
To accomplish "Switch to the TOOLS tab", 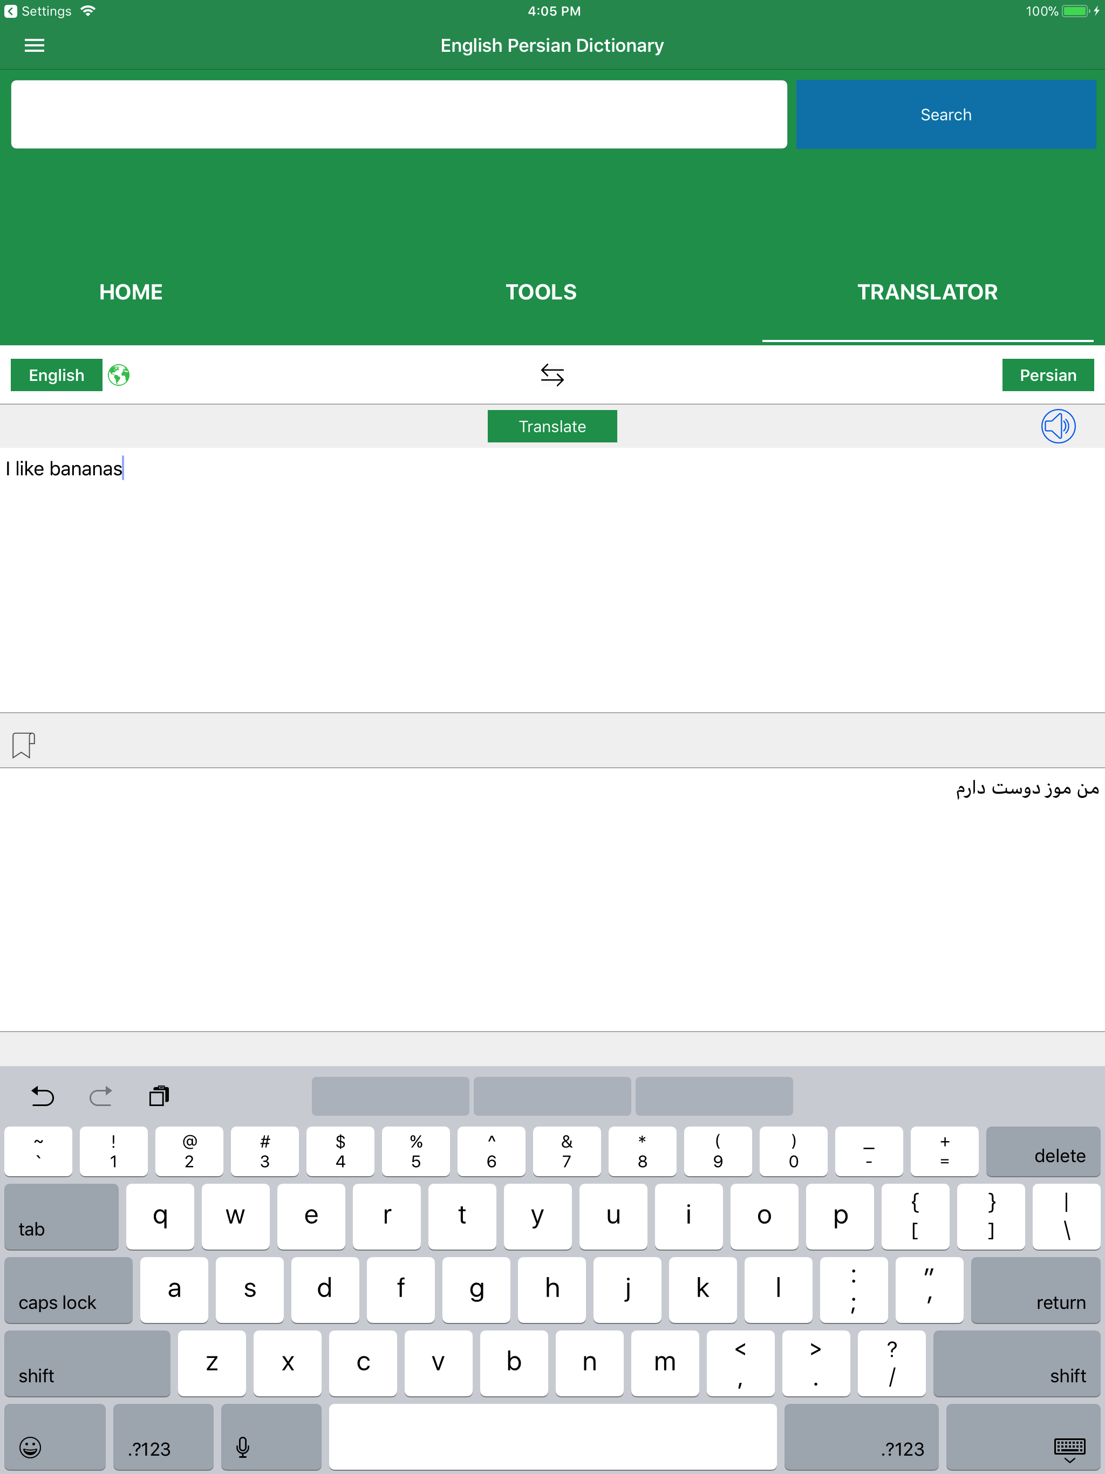I will [x=541, y=292].
